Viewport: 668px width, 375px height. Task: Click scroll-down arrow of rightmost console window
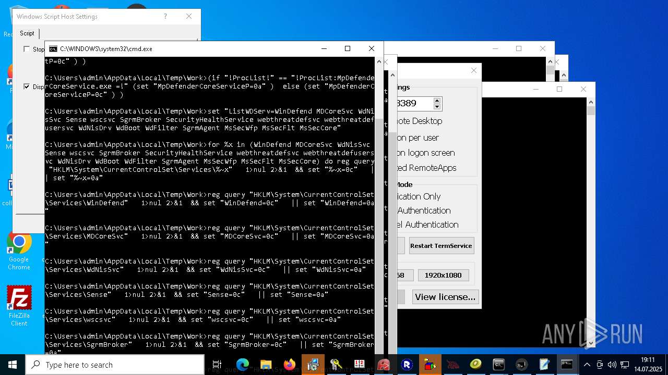[591, 343]
